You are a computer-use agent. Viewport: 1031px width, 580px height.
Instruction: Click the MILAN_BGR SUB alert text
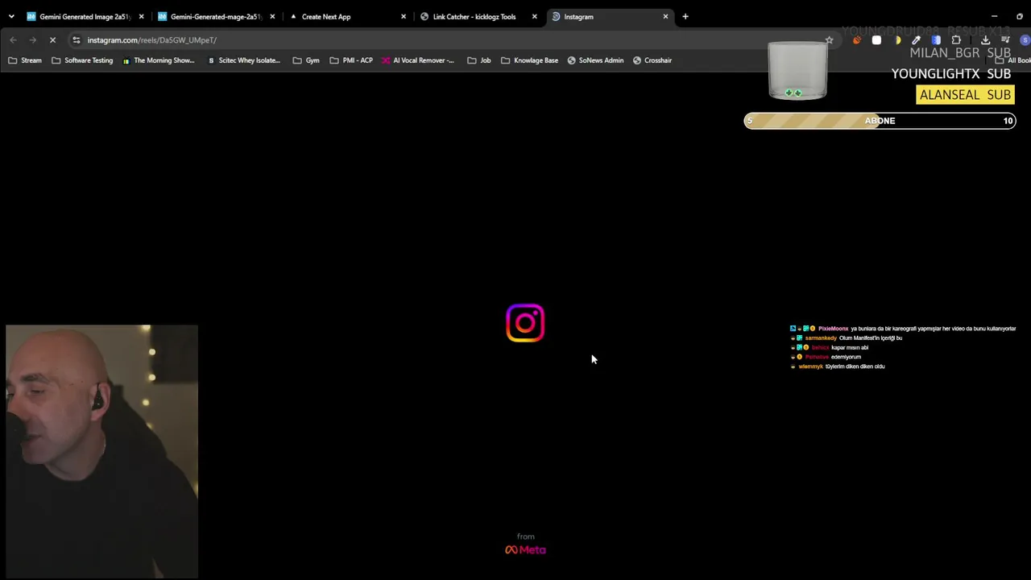tap(960, 53)
